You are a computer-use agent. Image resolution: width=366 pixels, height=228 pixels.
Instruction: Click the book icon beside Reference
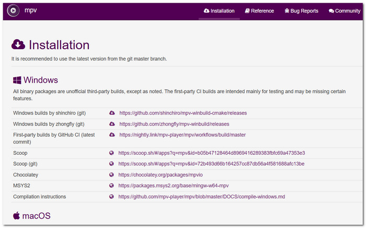[247, 11]
